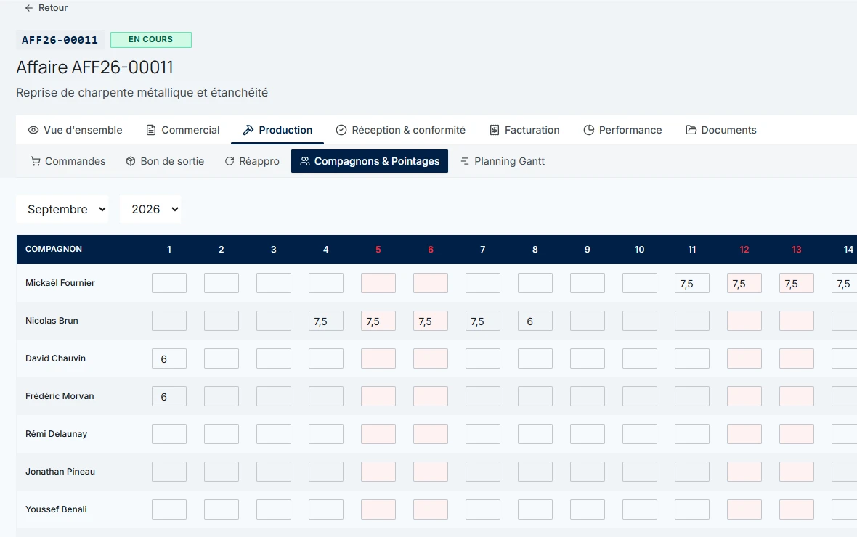Click the Youssef Benali row name

(57, 509)
